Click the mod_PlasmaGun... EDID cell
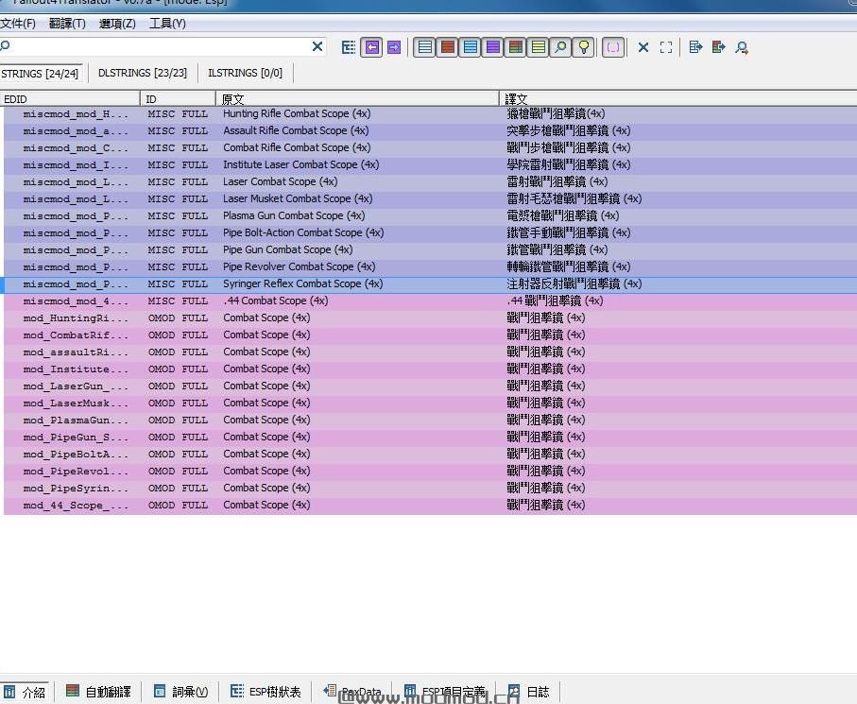857x704 pixels. click(x=76, y=420)
